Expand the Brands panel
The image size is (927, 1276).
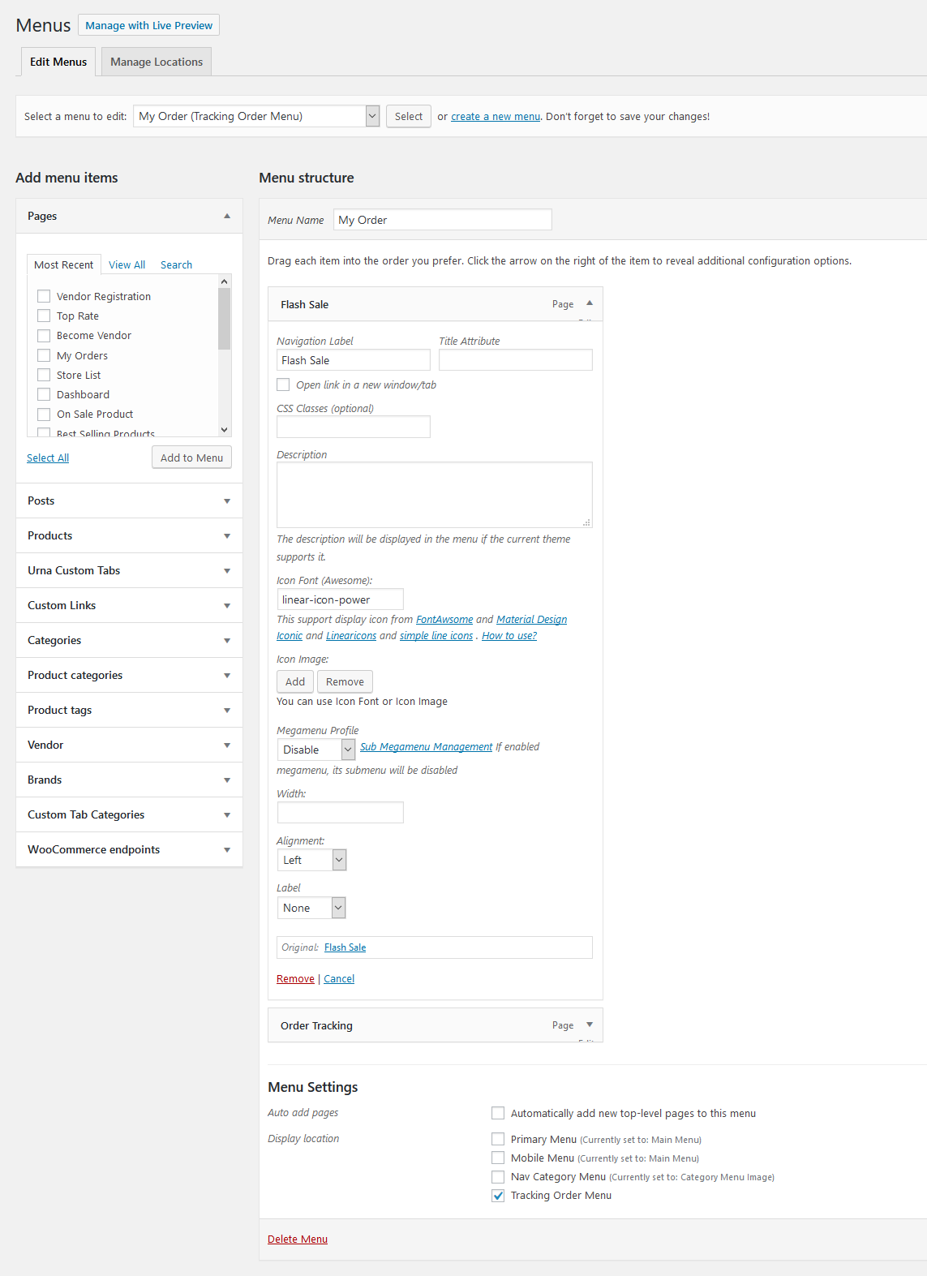(x=129, y=780)
